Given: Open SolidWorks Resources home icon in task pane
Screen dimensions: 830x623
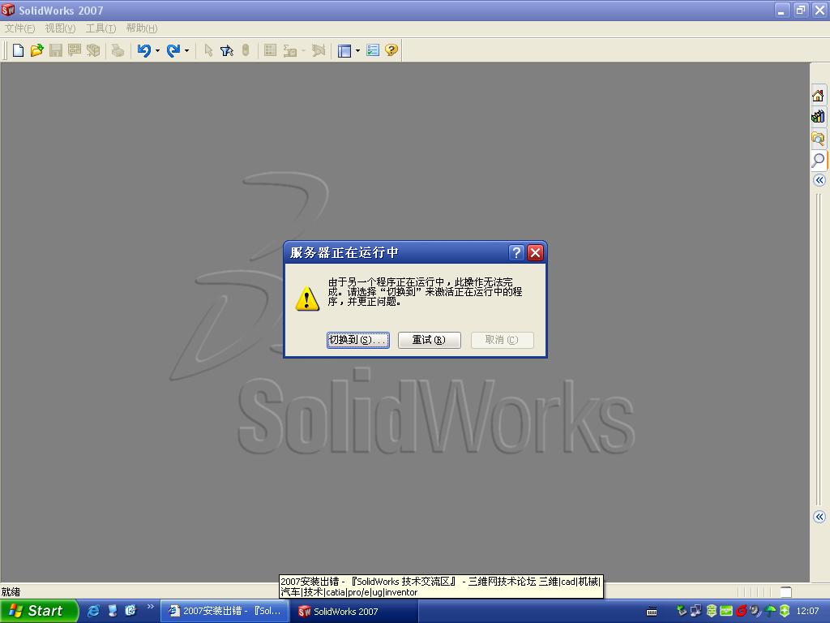Looking at the screenshot, I should point(818,96).
